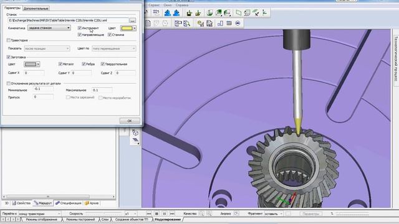The image size is (399, 224).
Task: Open the Кинематика dropdown
Action: (x=49, y=28)
